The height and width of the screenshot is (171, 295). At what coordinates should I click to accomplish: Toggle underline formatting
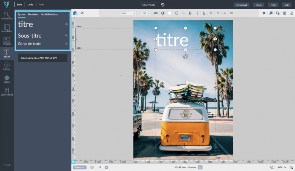(x=204, y=13)
